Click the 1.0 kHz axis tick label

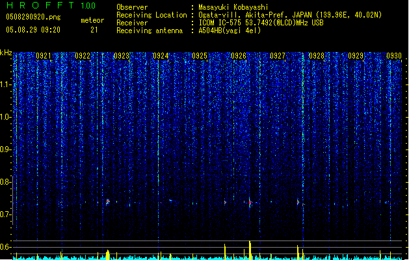coord(5,118)
